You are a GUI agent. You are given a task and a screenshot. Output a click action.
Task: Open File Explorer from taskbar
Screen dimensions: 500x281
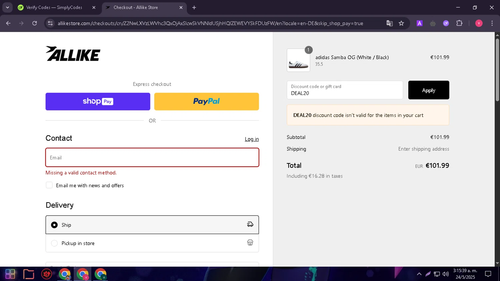pyautogui.click(x=29, y=274)
